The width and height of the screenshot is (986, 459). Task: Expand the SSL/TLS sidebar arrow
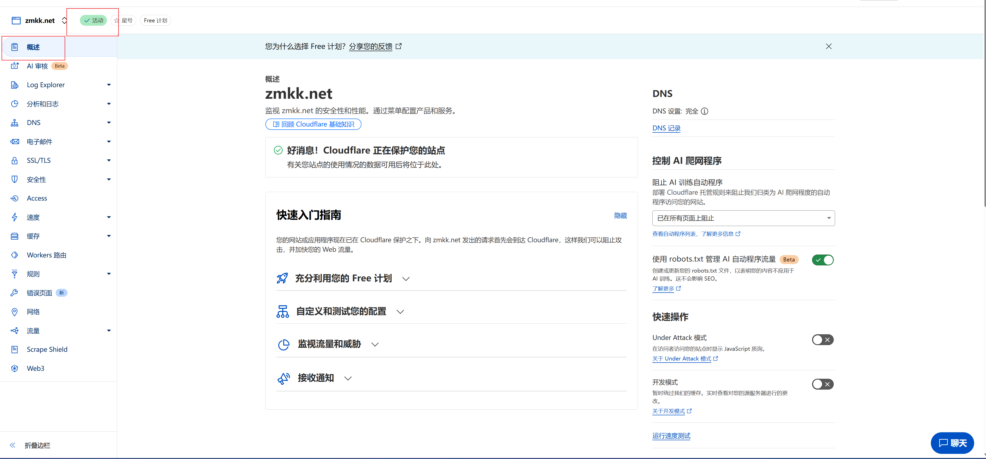[x=109, y=160]
